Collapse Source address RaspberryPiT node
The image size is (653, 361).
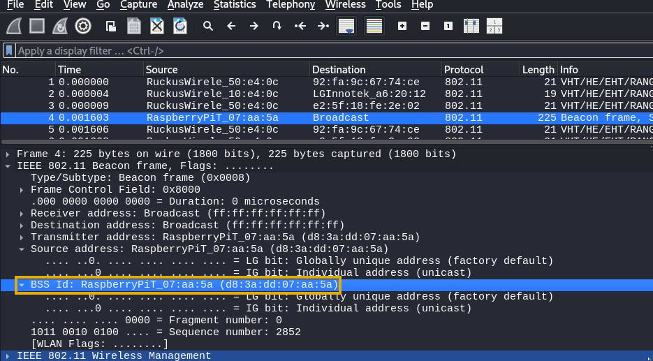point(22,249)
